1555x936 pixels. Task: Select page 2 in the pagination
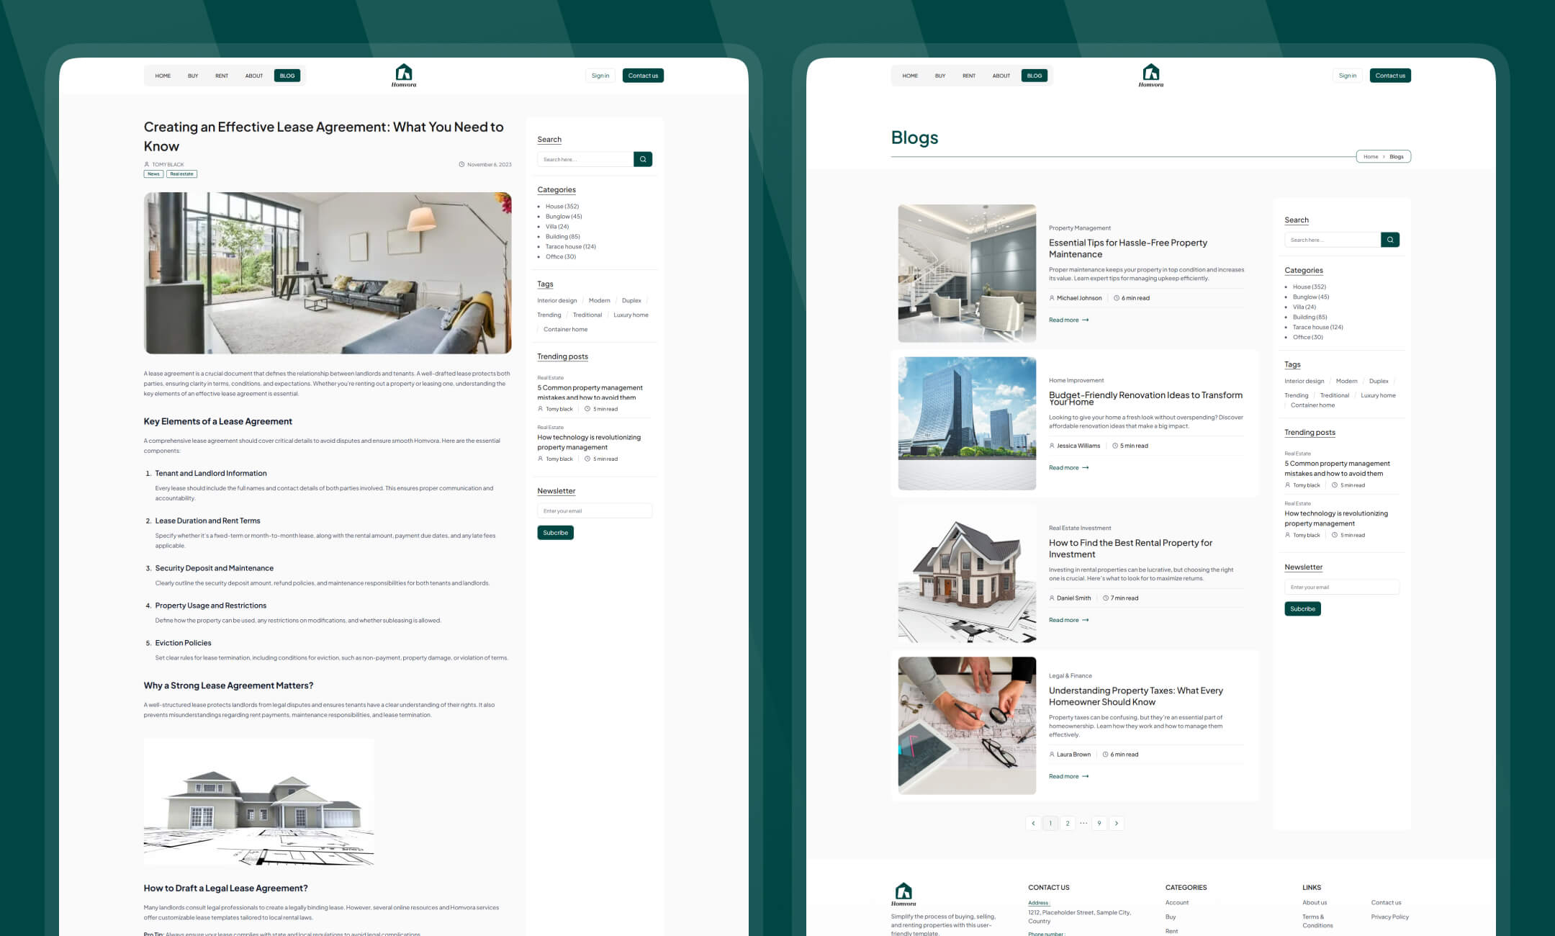1068,823
